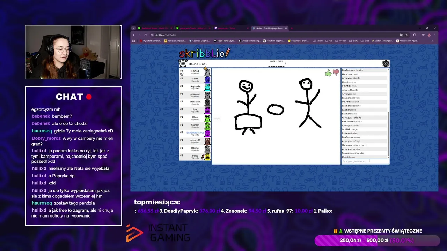The height and width of the screenshot is (251, 447).
Task: Open the browser apps grid icon
Action: point(134,41)
